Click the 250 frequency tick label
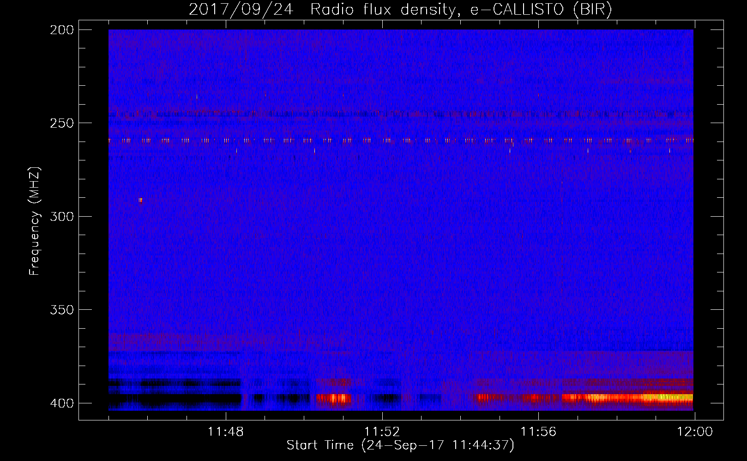This screenshot has height=461, width=747. (62, 123)
